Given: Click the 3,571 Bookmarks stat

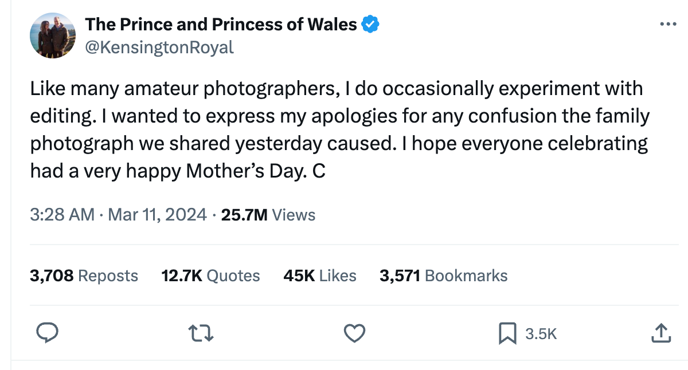Looking at the screenshot, I should click(443, 275).
